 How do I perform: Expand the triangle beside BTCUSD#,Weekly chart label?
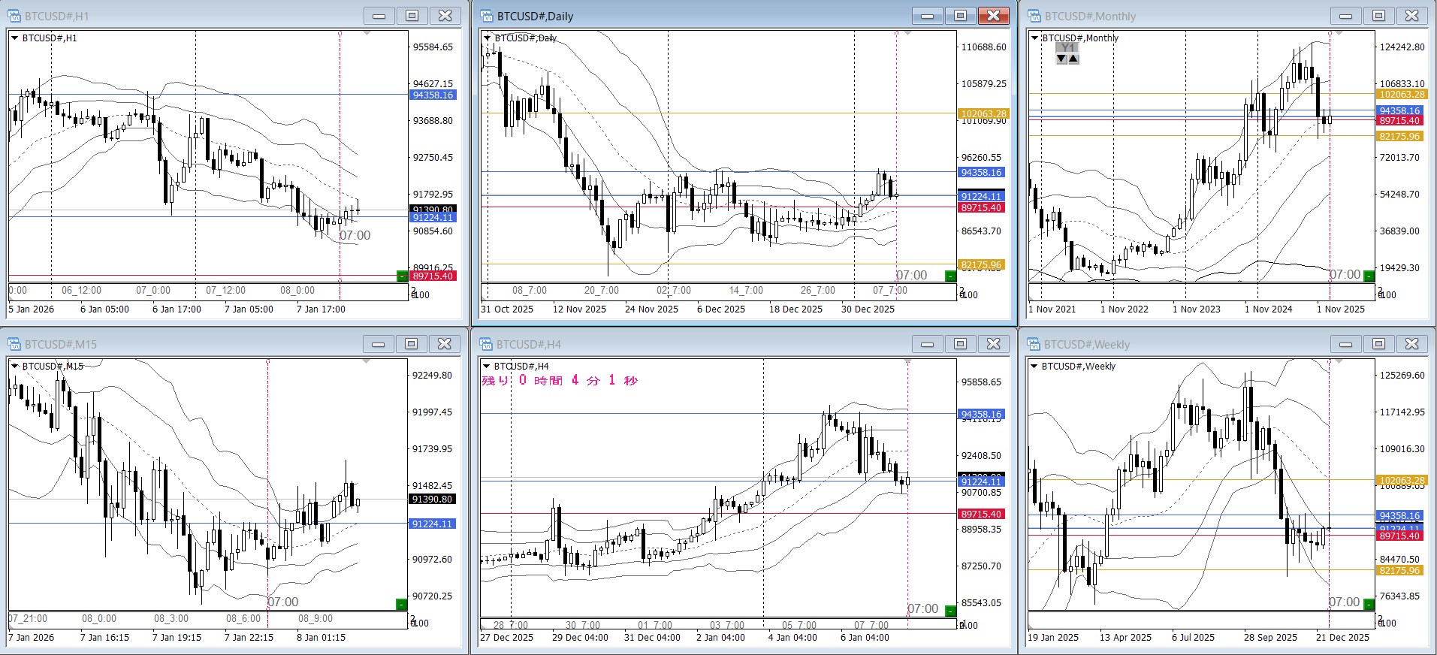pos(1034,367)
